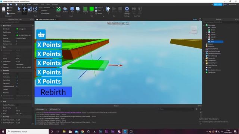Collapse the Assembly property section

pos(1,117)
